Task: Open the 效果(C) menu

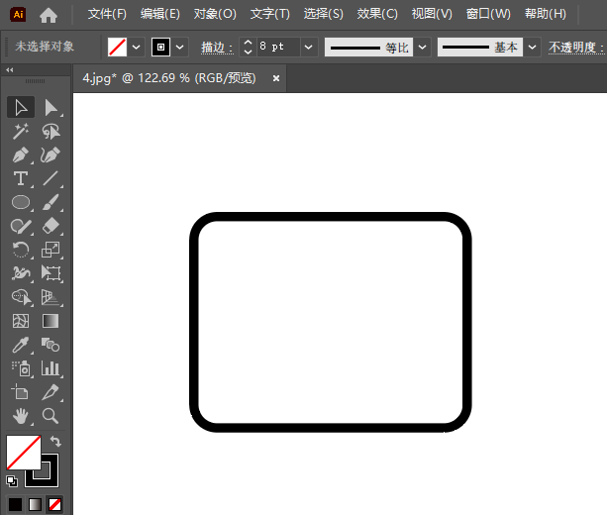Action: tap(377, 14)
